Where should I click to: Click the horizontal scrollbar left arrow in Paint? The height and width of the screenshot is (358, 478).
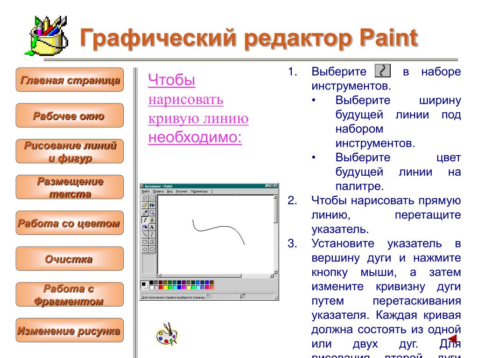click(159, 275)
